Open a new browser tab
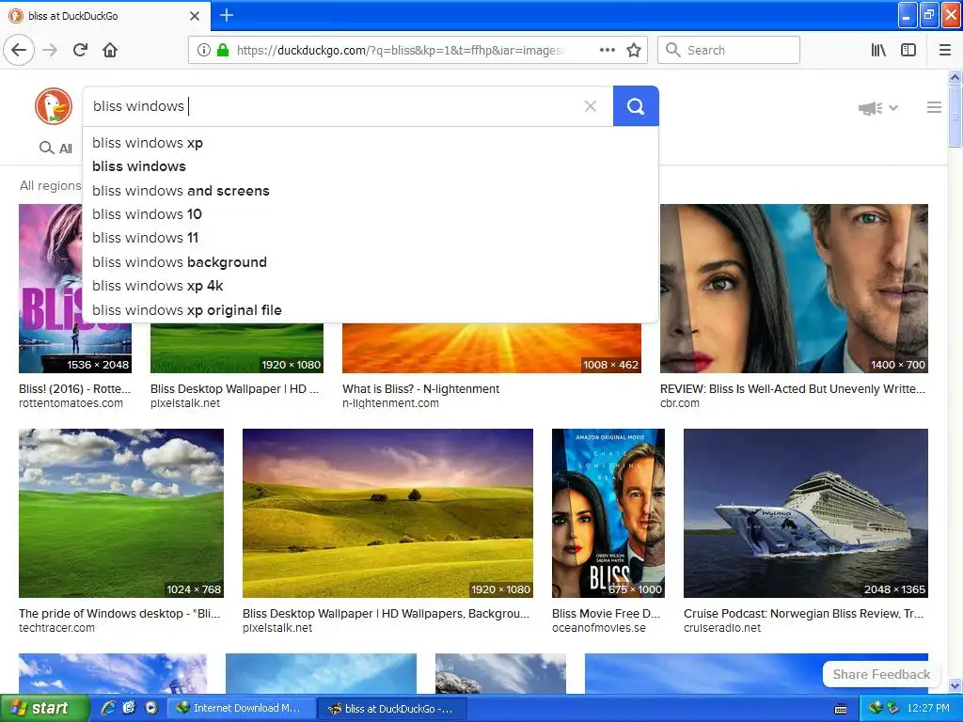The height and width of the screenshot is (722, 963). point(226,15)
